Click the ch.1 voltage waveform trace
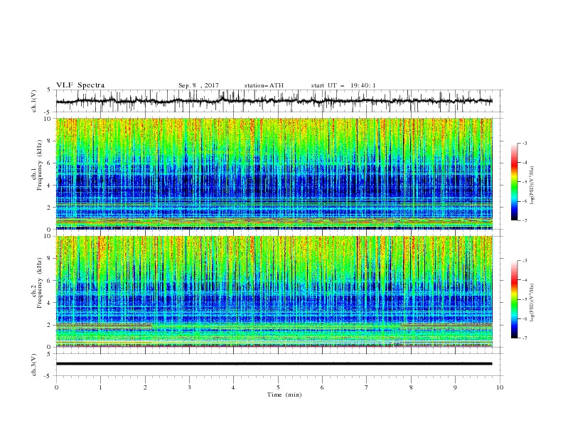563x435 pixels. point(274,101)
